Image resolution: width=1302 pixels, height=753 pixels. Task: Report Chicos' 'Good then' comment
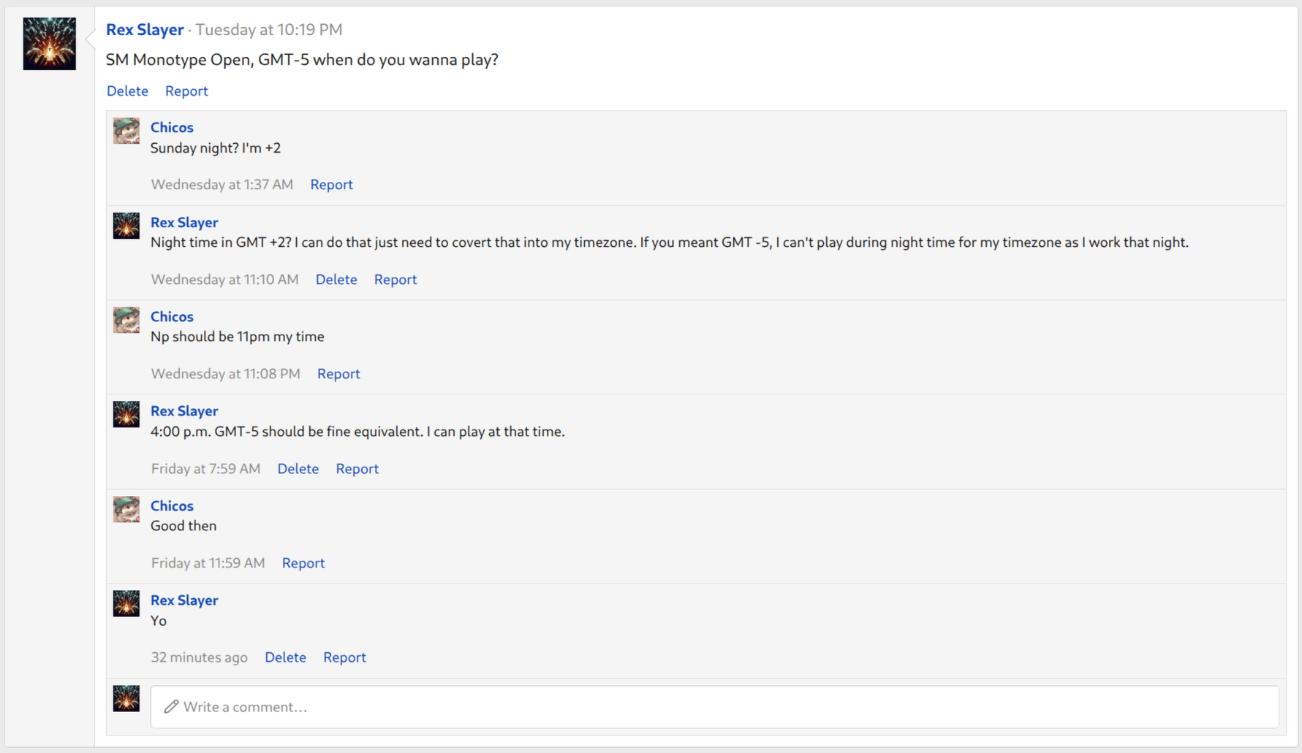[303, 563]
